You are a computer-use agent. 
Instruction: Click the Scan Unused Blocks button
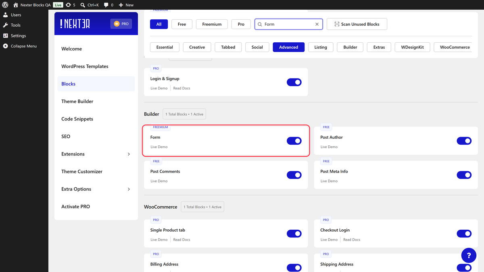357,24
